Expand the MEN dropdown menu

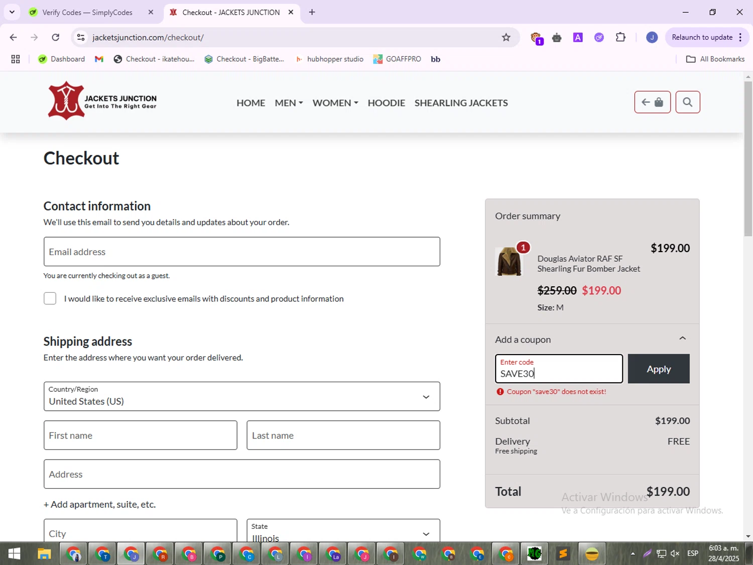point(289,103)
